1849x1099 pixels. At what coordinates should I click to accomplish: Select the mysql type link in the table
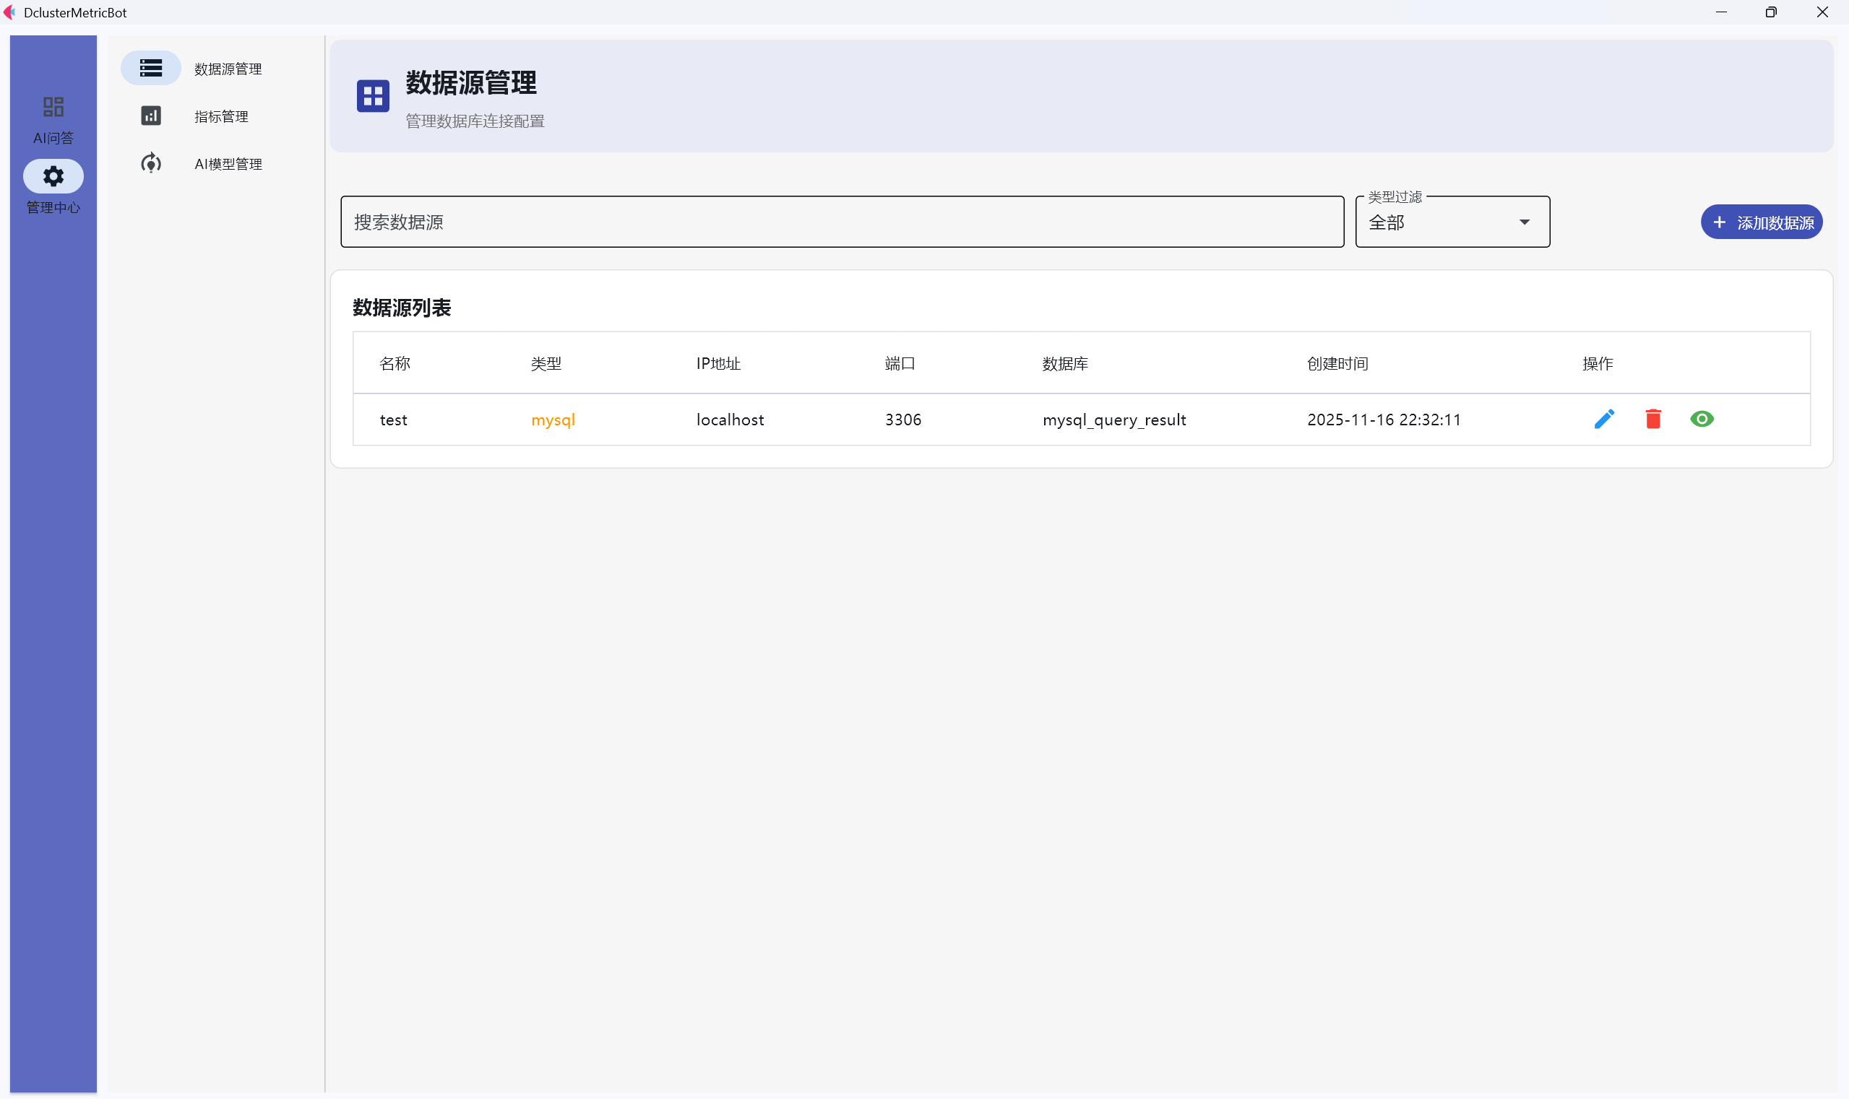[x=552, y=419]
